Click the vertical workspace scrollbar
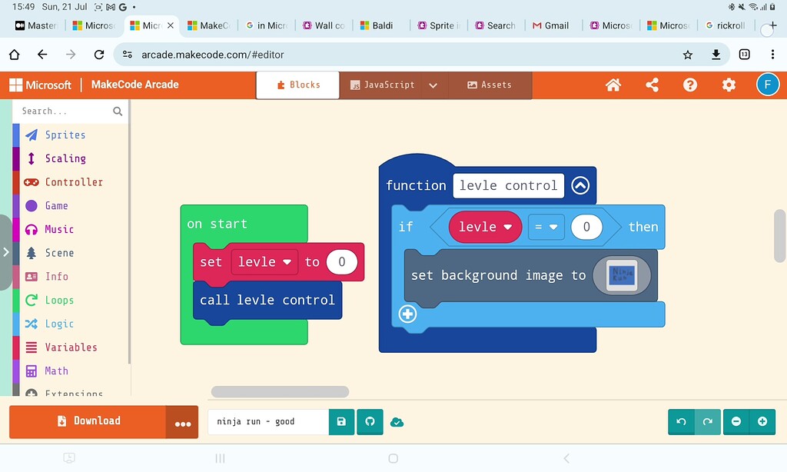The image size is (787, 472). point(779,235)
